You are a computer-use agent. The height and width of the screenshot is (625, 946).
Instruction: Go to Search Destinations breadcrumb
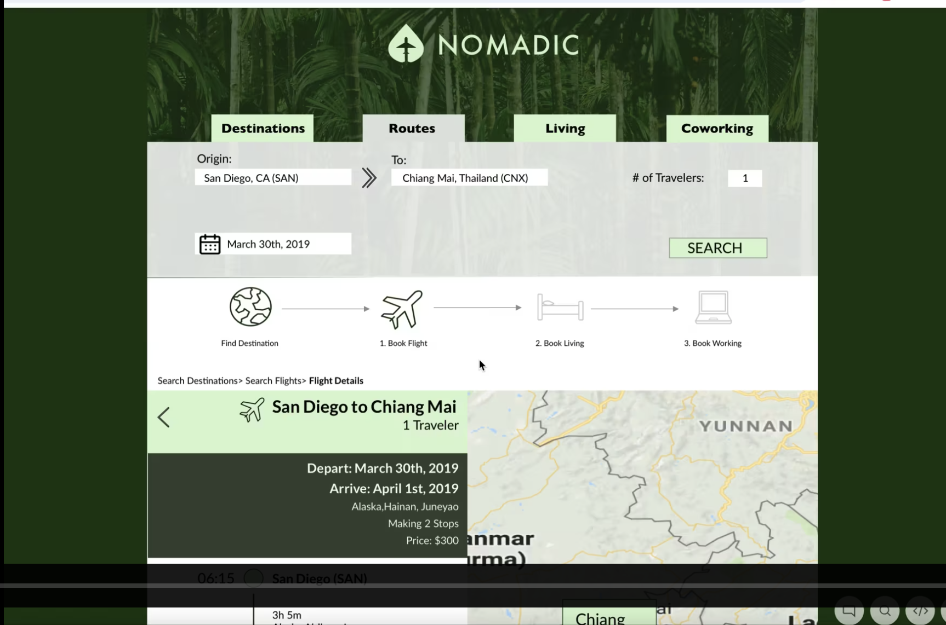[197, 380]
